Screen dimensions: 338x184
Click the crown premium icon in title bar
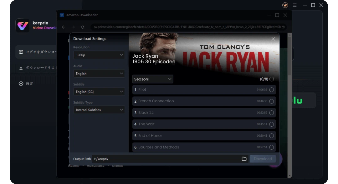(x=285, y=5)
